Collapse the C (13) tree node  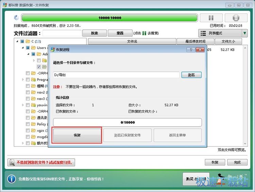coord(17,42)
